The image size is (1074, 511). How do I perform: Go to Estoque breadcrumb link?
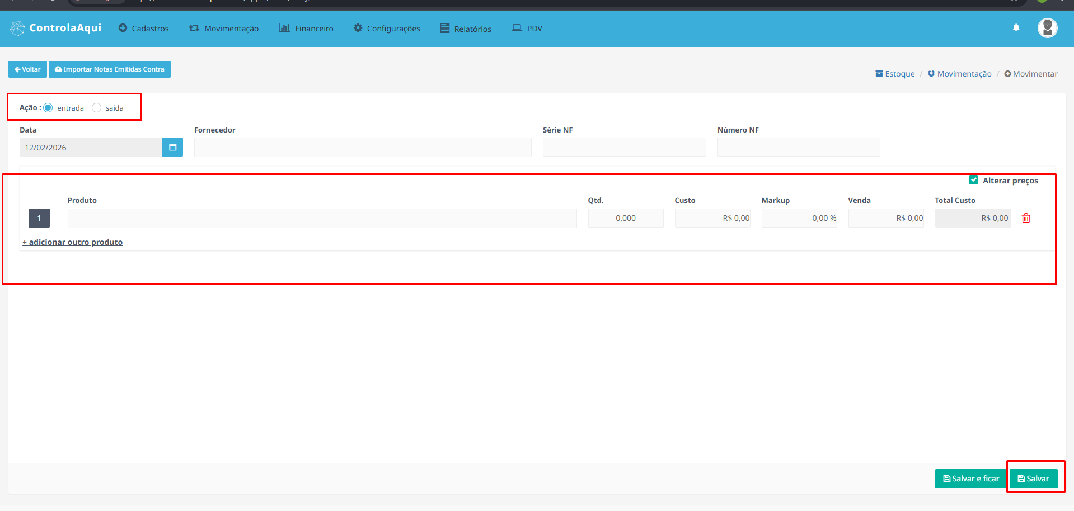click(895, 74)
